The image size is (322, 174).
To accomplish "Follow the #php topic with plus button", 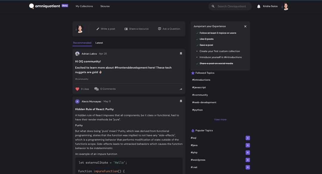I will [x=248, y=153].
